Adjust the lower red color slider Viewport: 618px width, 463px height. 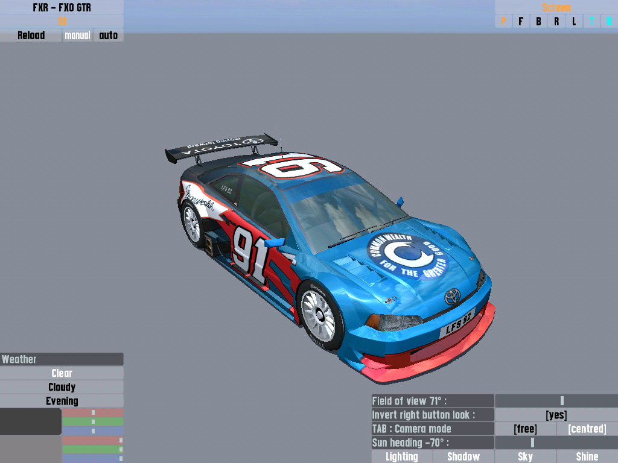[93, 440]
